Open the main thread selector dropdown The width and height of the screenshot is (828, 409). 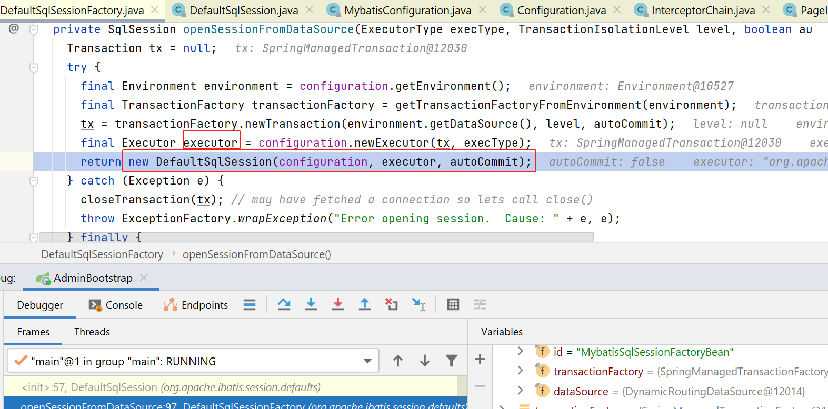[x=367, y=361]
